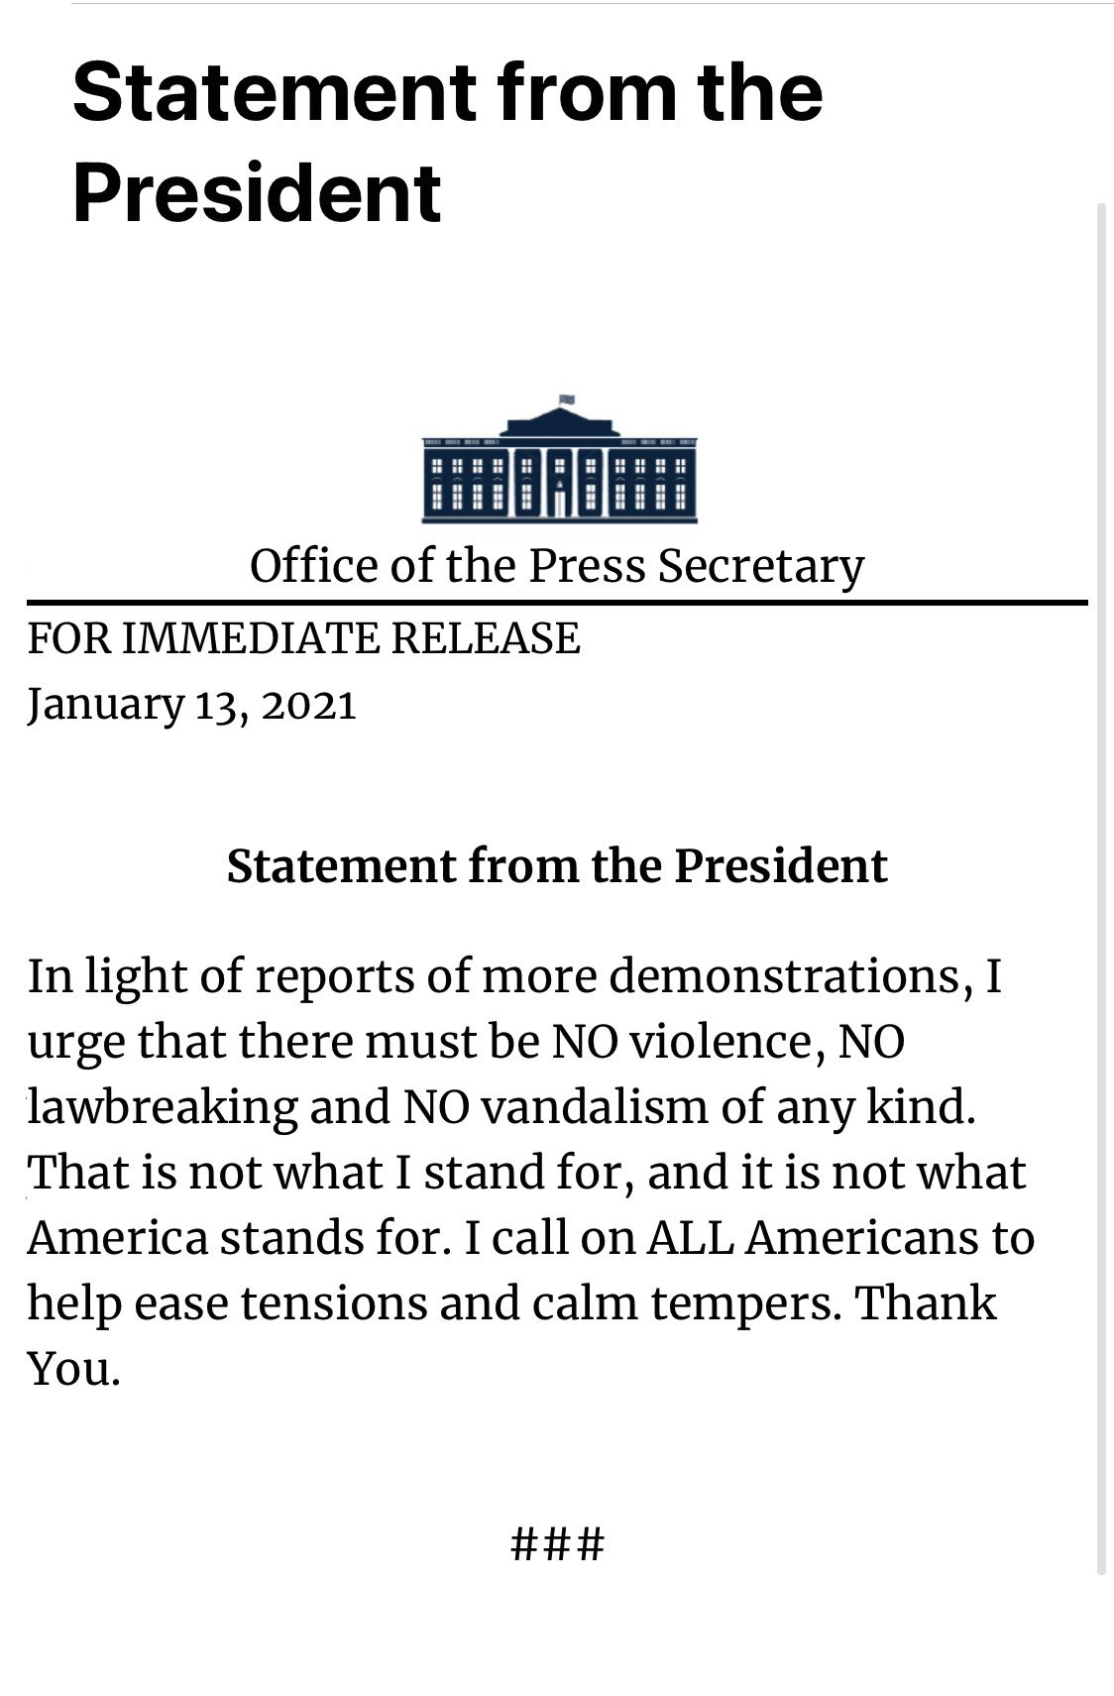Click the date January 13, 2021
Image resolution: width=1114 pixels, height=1696 pixels.
[191, 705]
